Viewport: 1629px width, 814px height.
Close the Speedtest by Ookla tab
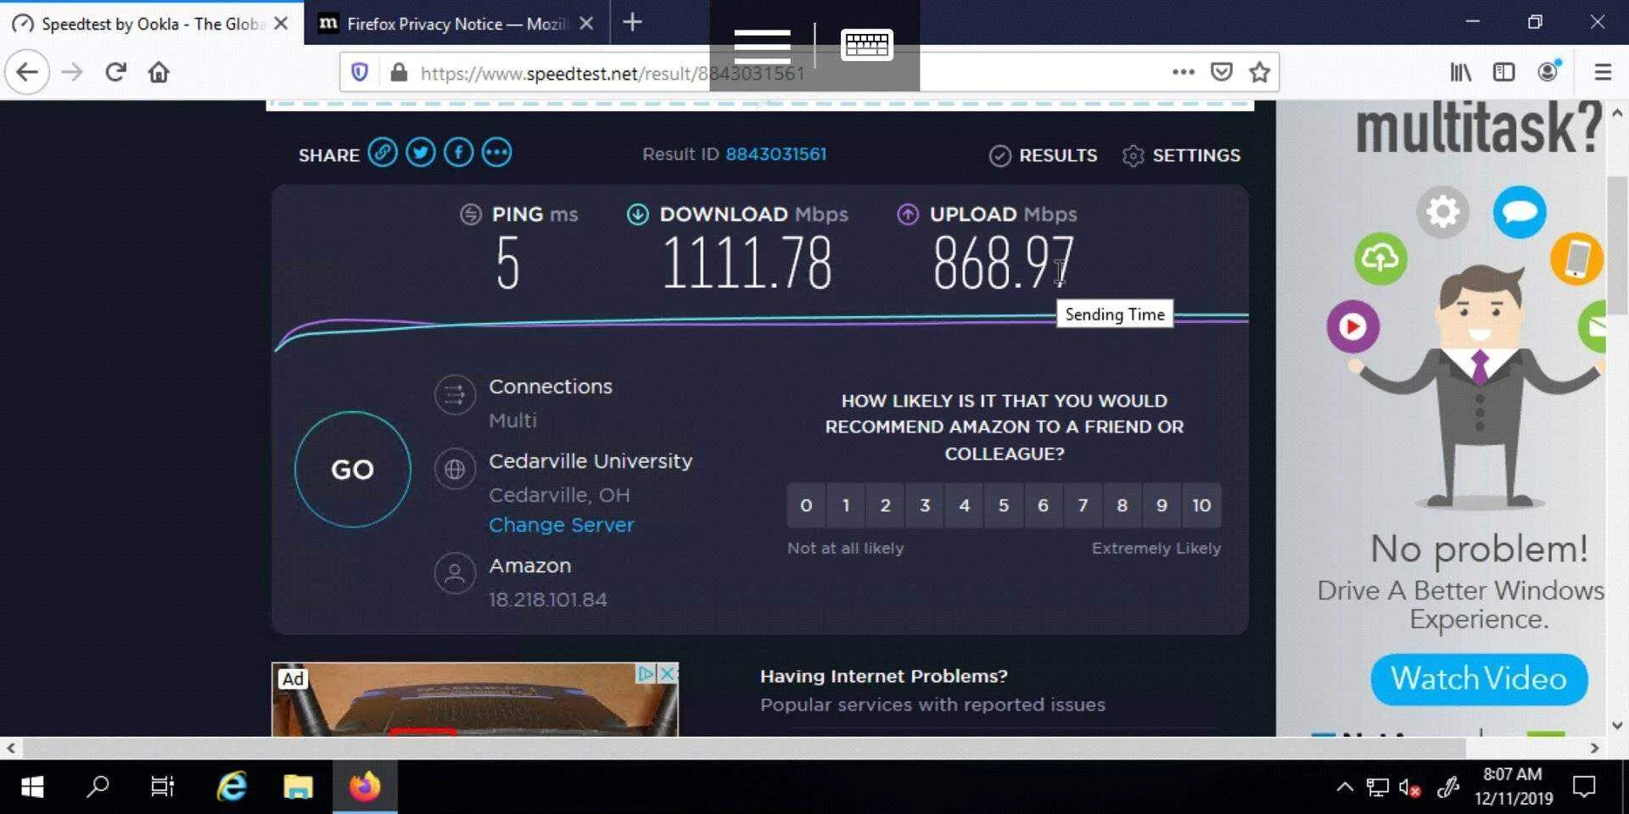(282, 24)
